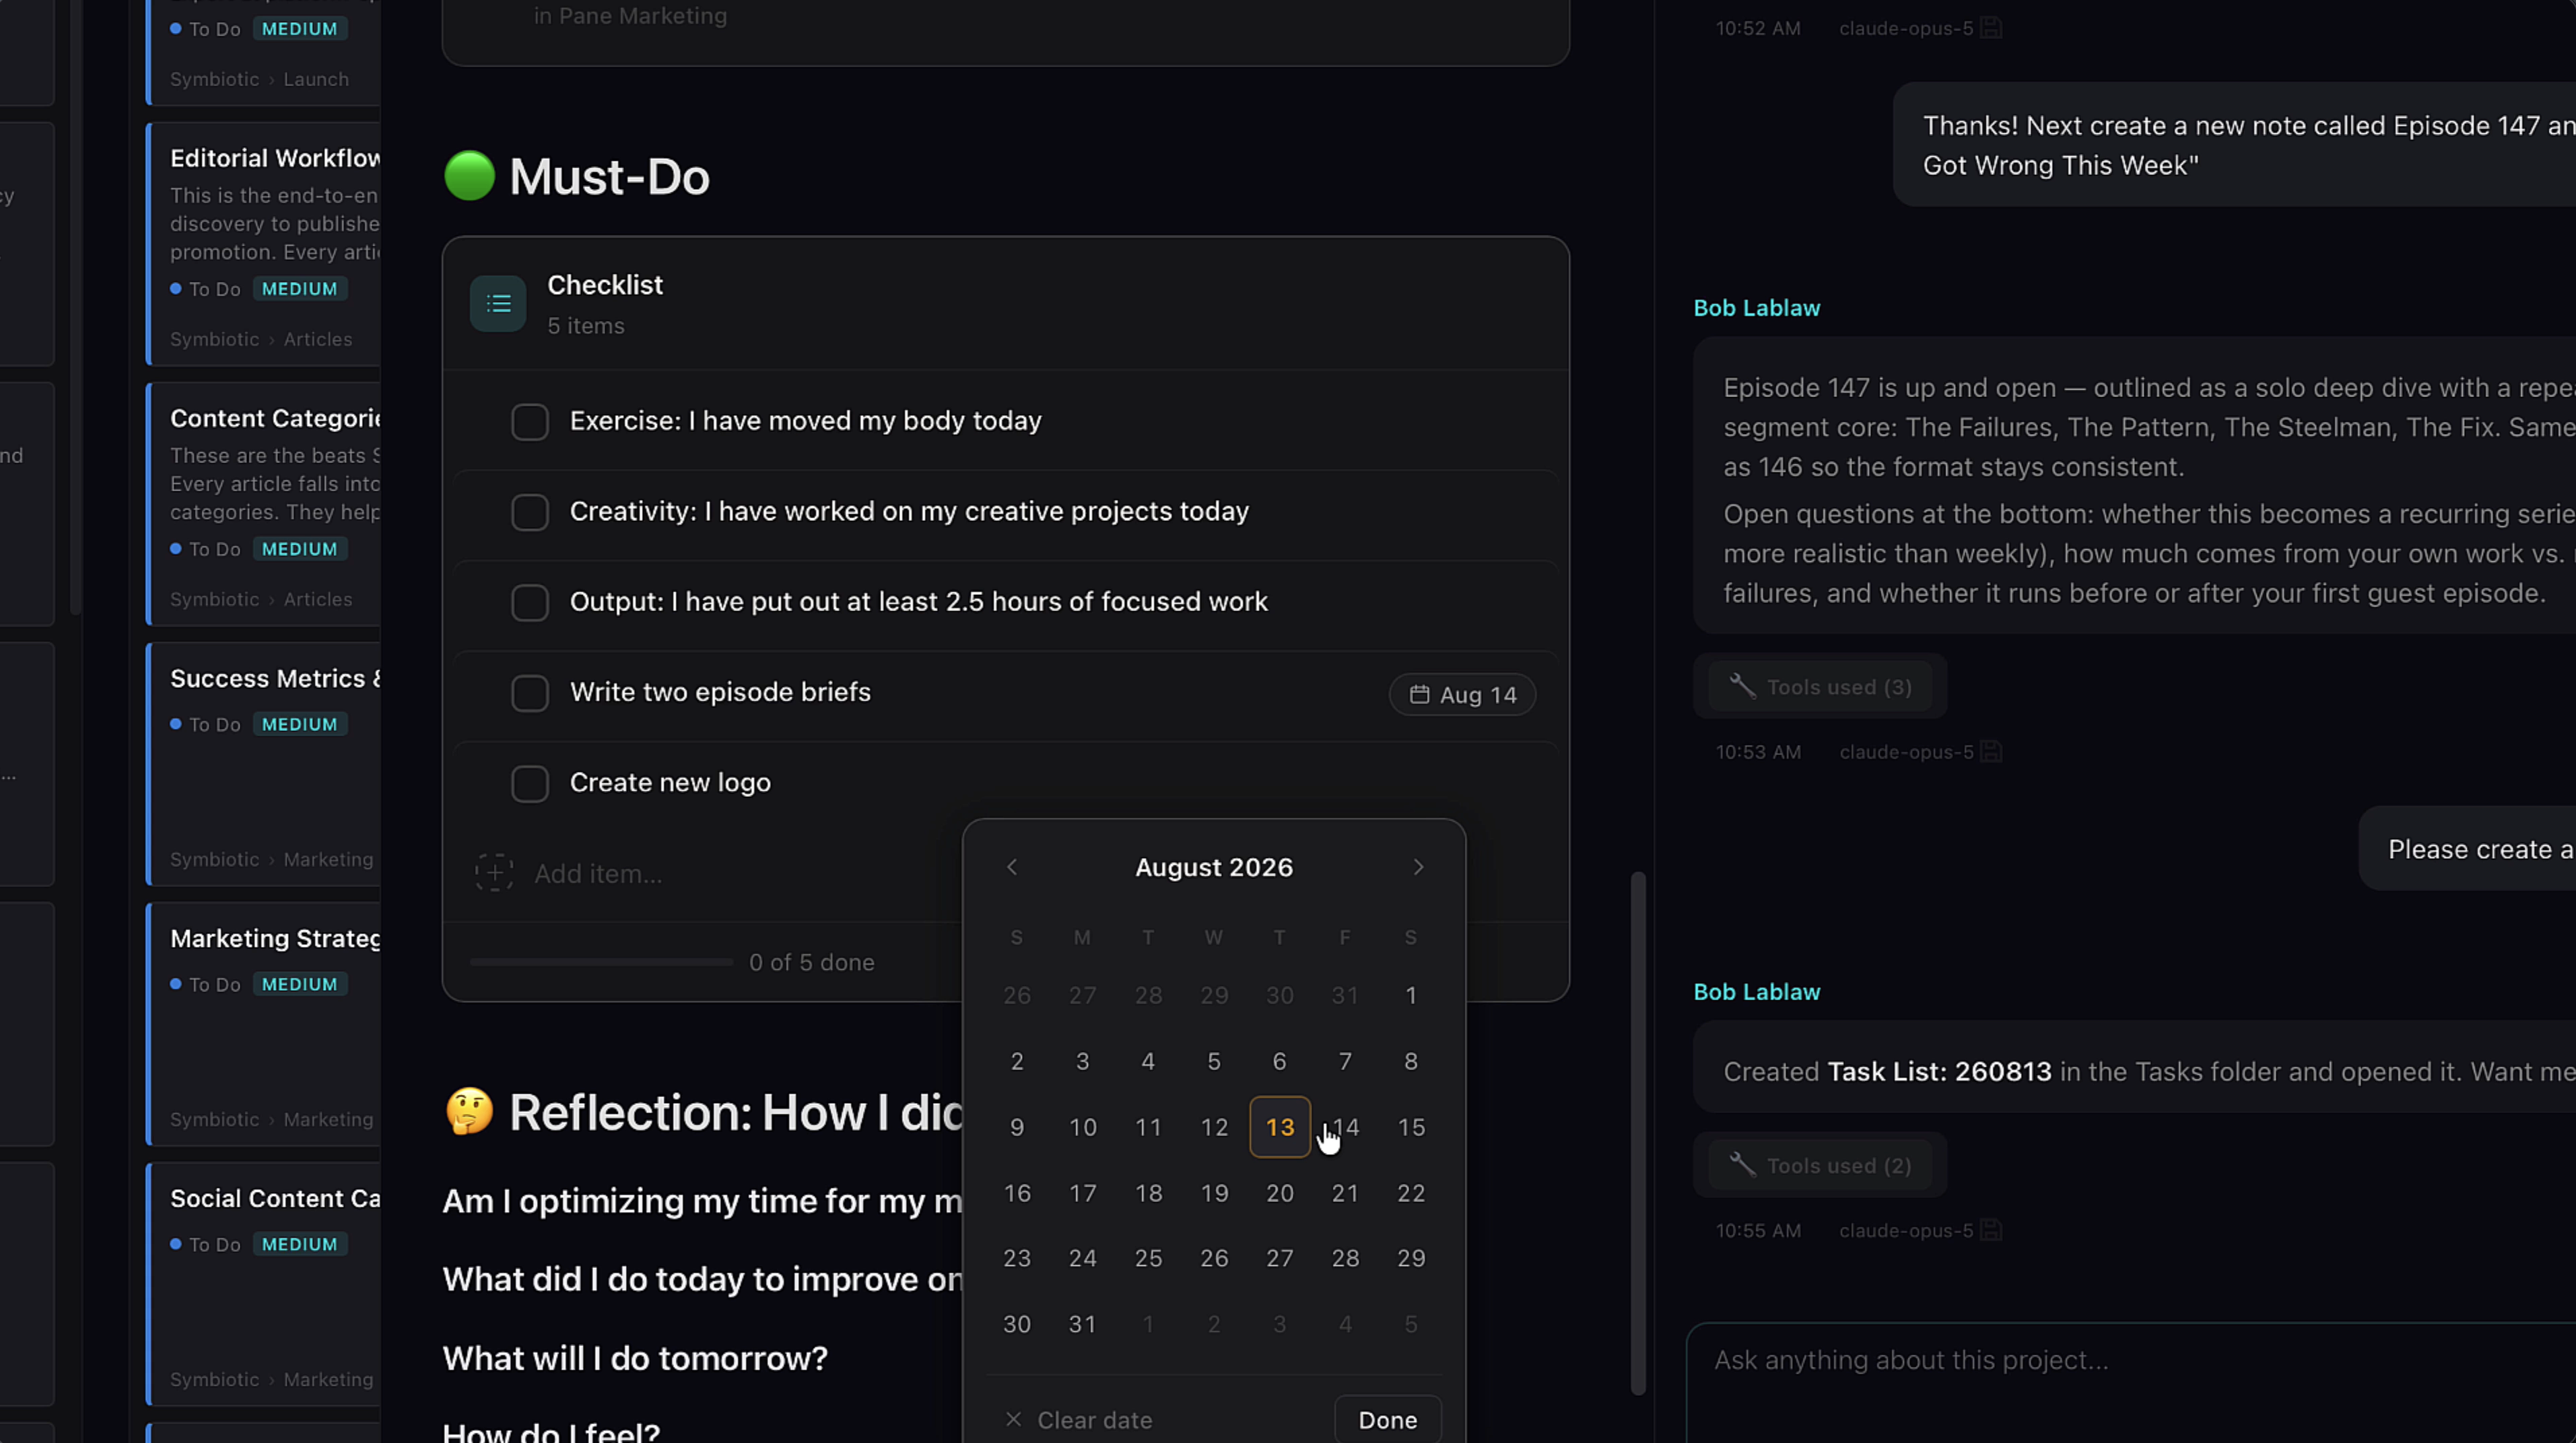
Task: Select August 14 in the calendar
Action: [1345, 1127]
